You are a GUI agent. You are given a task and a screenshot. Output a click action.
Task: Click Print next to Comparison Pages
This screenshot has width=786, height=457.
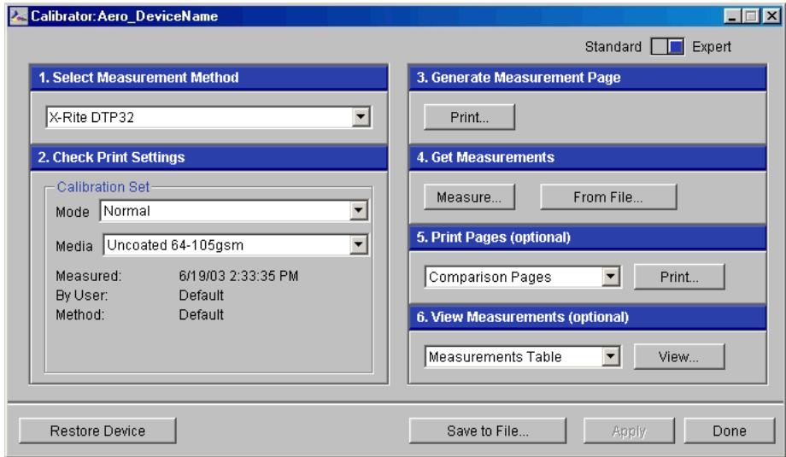point(679,277)
